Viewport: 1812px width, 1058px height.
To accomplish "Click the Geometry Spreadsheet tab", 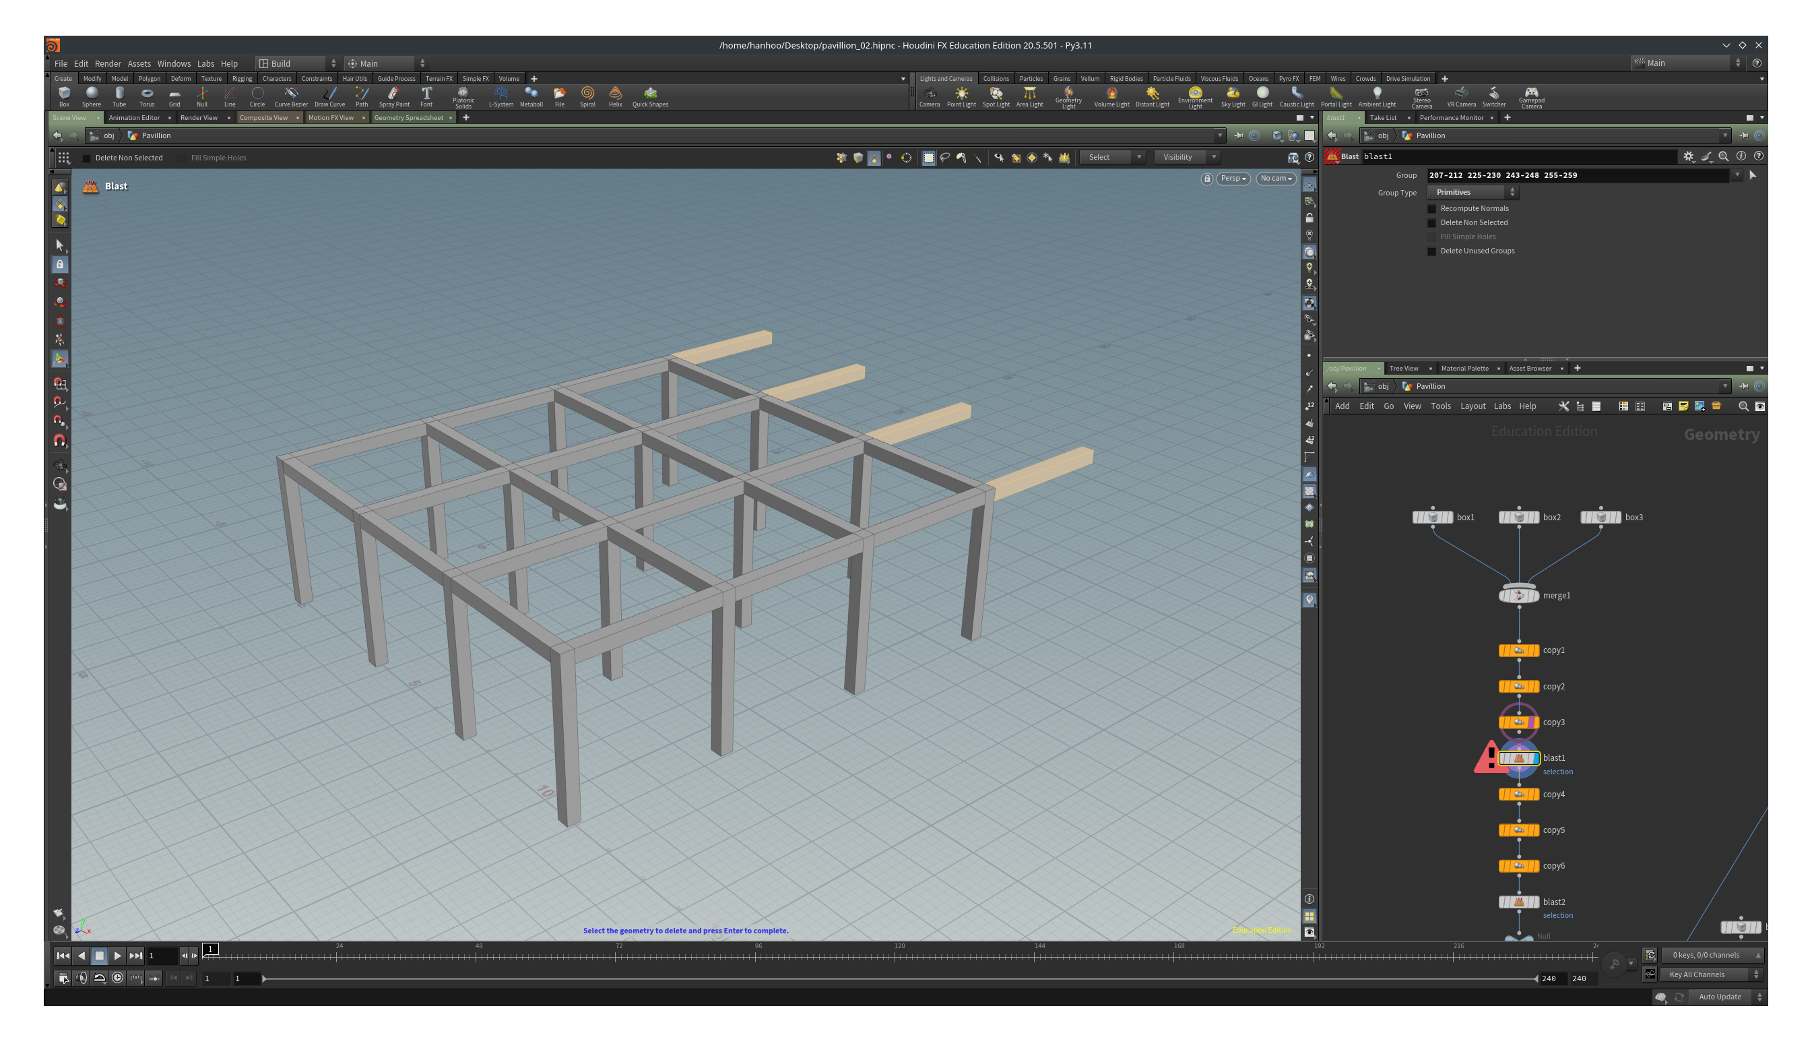I will point(409,117).
